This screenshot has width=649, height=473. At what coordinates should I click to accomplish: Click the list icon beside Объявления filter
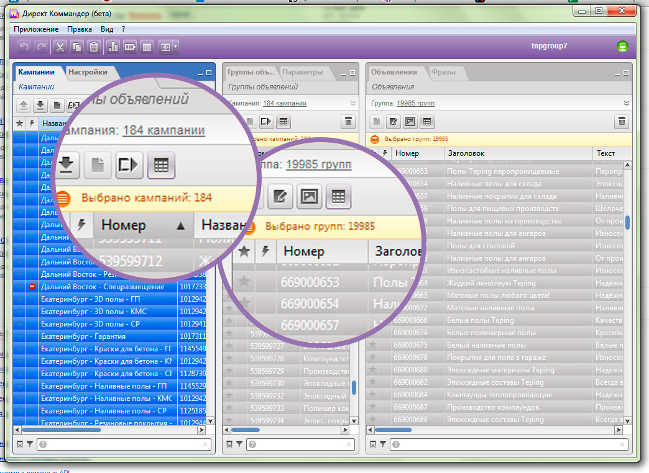pyautogui.click(x=373, y=444)
